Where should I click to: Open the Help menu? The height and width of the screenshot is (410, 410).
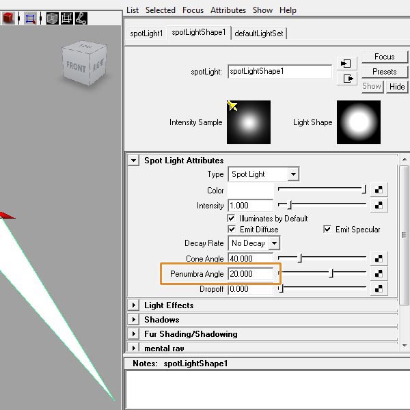[x=288, y=10]
